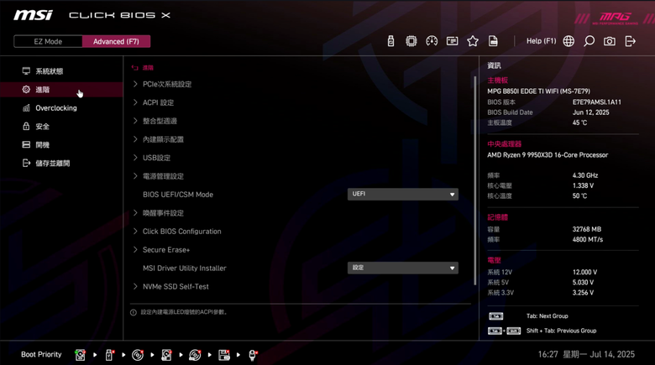Viewport: 655px width, 365px height.
Task: Open 安全 sidebar menu
Action: point(61,126)
